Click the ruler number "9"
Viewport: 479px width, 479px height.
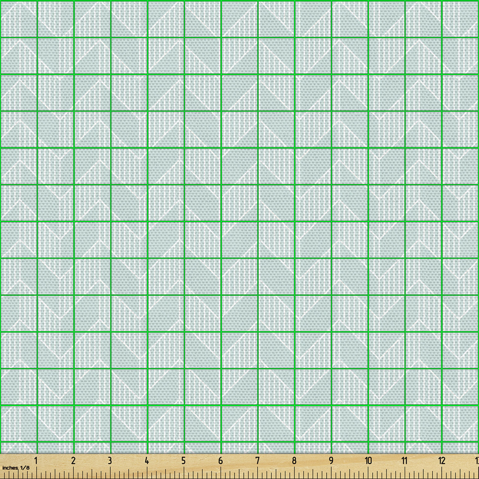pyautogui.click(x=331, y=461)
